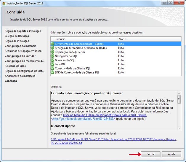
Task: Click the Microsoft Update heading in details
Action: click(63, 126)
